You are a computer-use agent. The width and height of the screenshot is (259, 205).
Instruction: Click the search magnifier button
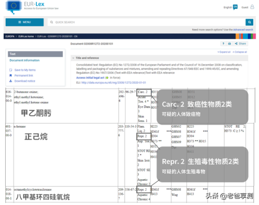[x=249, y=22]
